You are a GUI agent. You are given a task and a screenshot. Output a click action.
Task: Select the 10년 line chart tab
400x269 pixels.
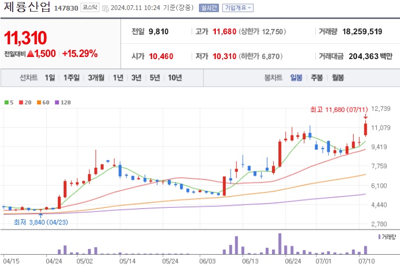[x=175, y=78]
